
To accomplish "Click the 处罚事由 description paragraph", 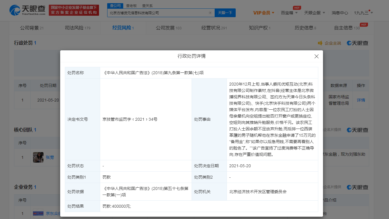I will click(272, 119).
